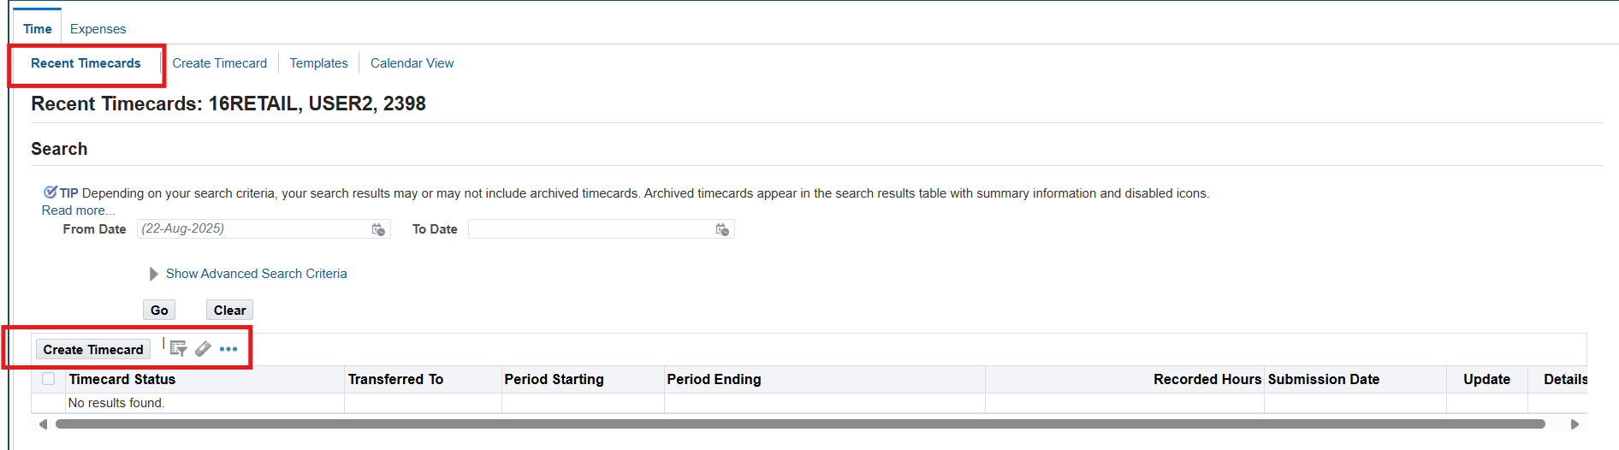Image resolution: width=1619 pixels, height=450 pixels.
Task: Expand Show Advanced Search Criteria
Action: tap(256, 274)
